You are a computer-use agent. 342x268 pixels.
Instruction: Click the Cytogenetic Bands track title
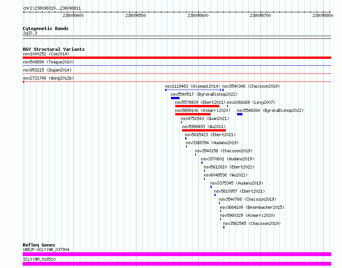coord(46,28)
